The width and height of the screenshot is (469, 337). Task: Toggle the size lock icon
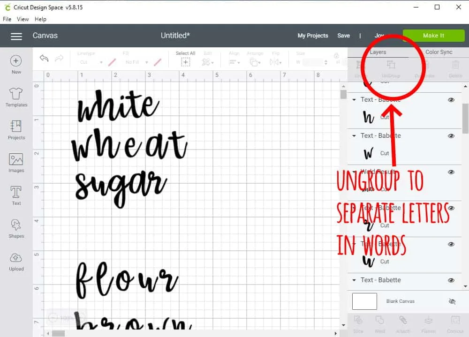[x=336, y=56]
